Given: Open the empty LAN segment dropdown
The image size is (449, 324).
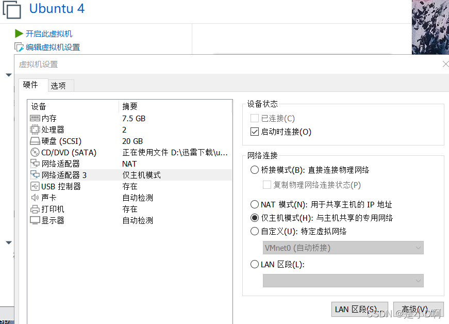Looking at the screenshot, I should point(343,281).
